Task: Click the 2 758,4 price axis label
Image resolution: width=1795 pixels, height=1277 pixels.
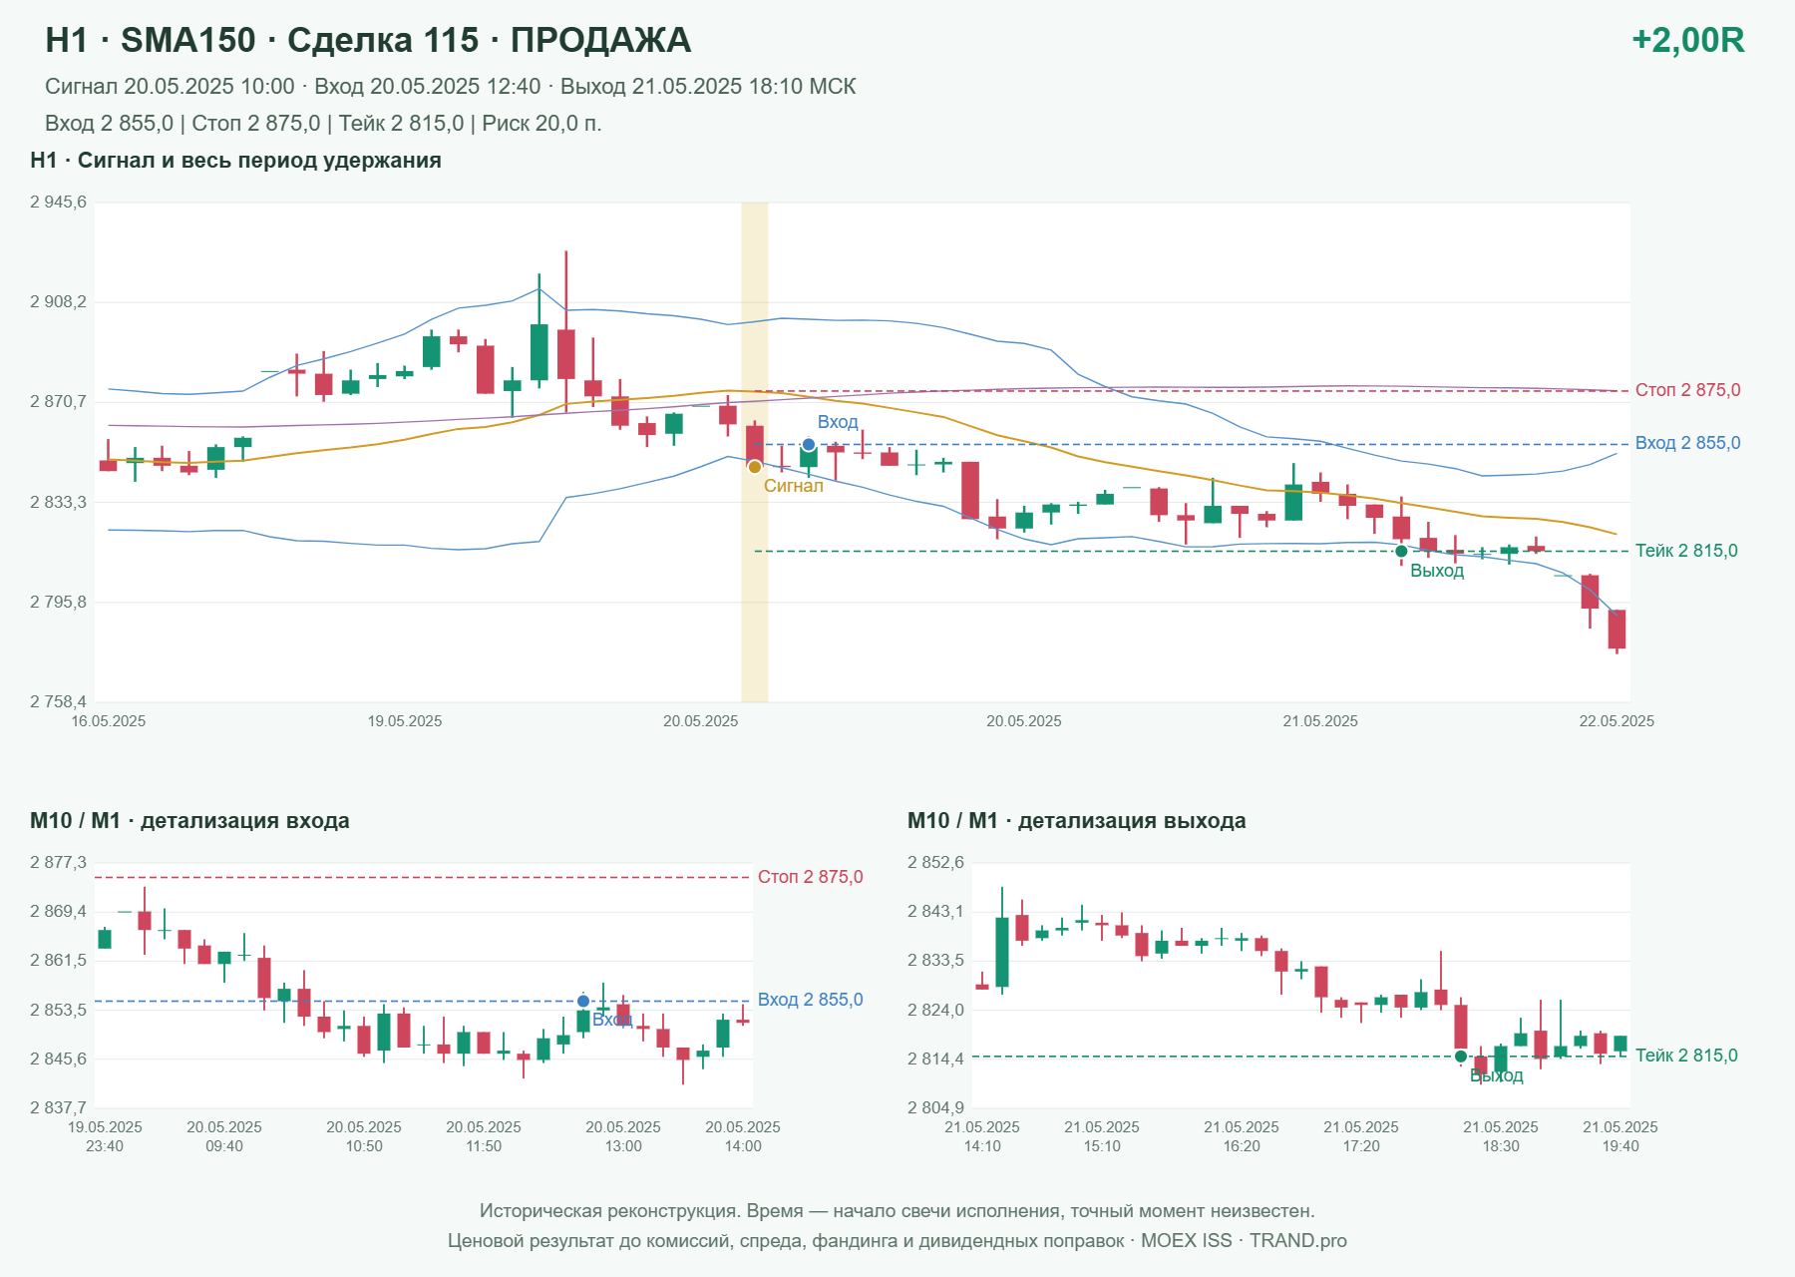Action: pyautogui.click(x=58, y=702)
